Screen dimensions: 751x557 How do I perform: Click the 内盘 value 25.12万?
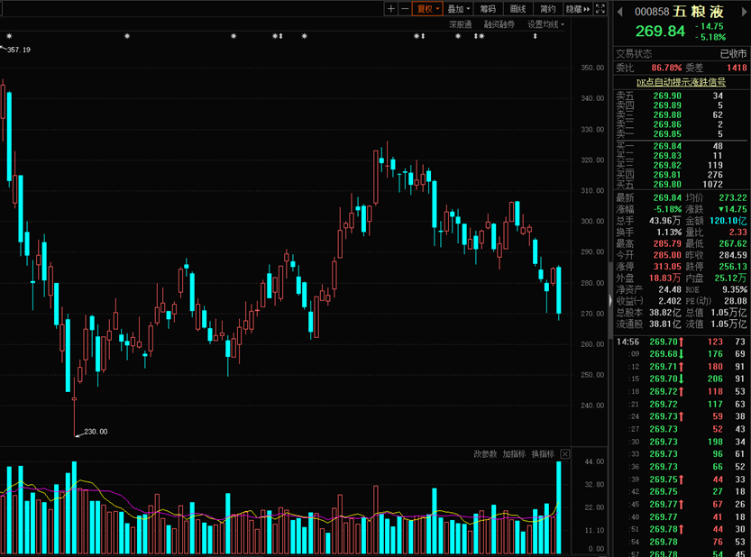(x=730, y=278)
